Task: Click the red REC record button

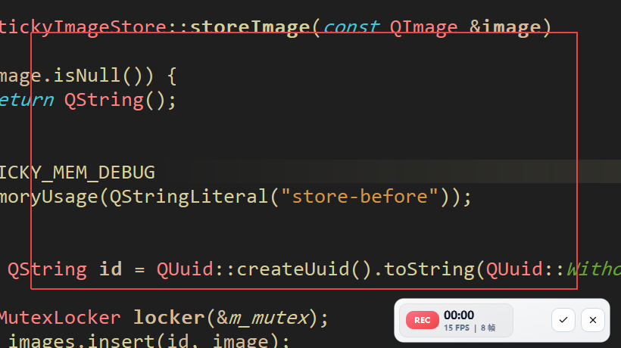Action: coord(422,320)
